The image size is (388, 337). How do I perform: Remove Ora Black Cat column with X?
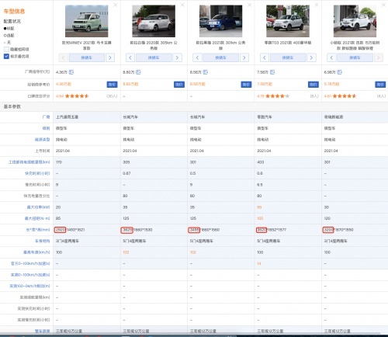[x=249, y=5]
